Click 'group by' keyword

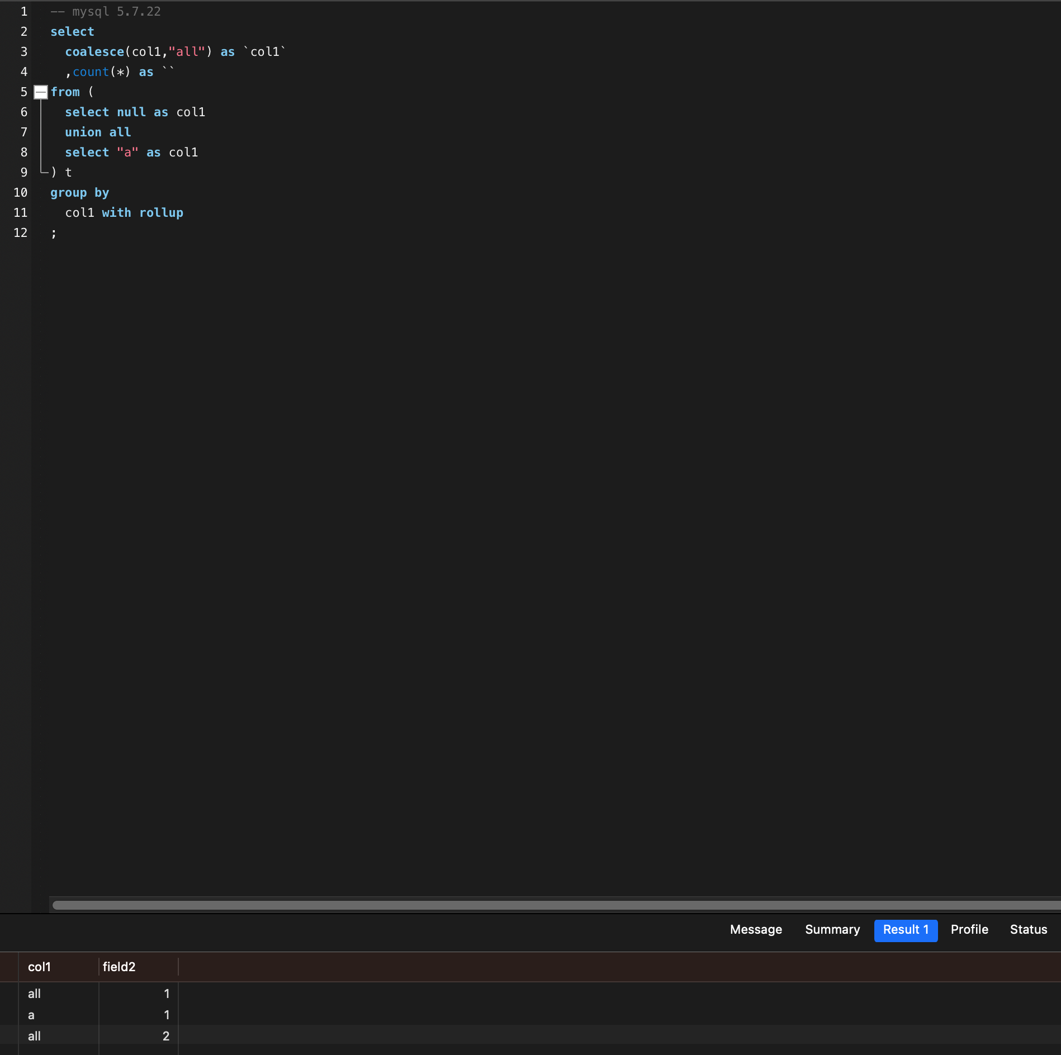point(80,193)
